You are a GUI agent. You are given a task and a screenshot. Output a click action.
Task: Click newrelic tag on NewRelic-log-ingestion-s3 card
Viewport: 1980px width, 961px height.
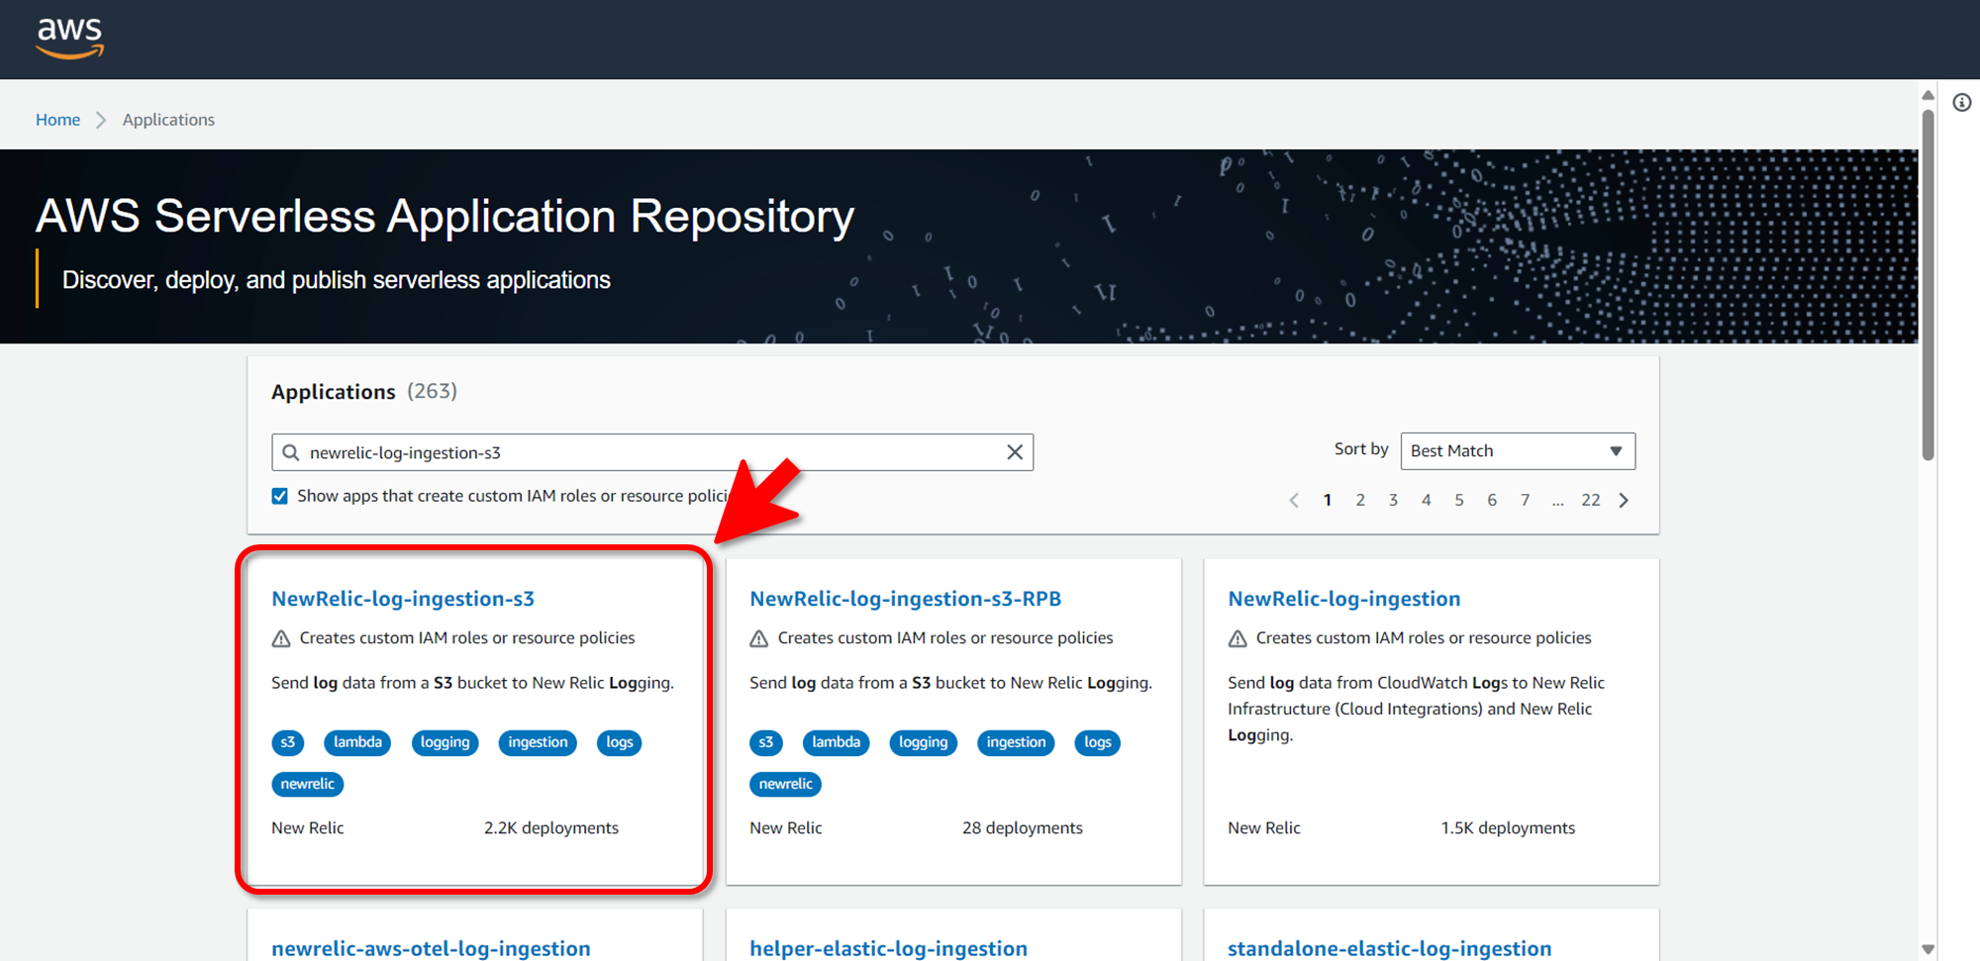coord(308,784)
